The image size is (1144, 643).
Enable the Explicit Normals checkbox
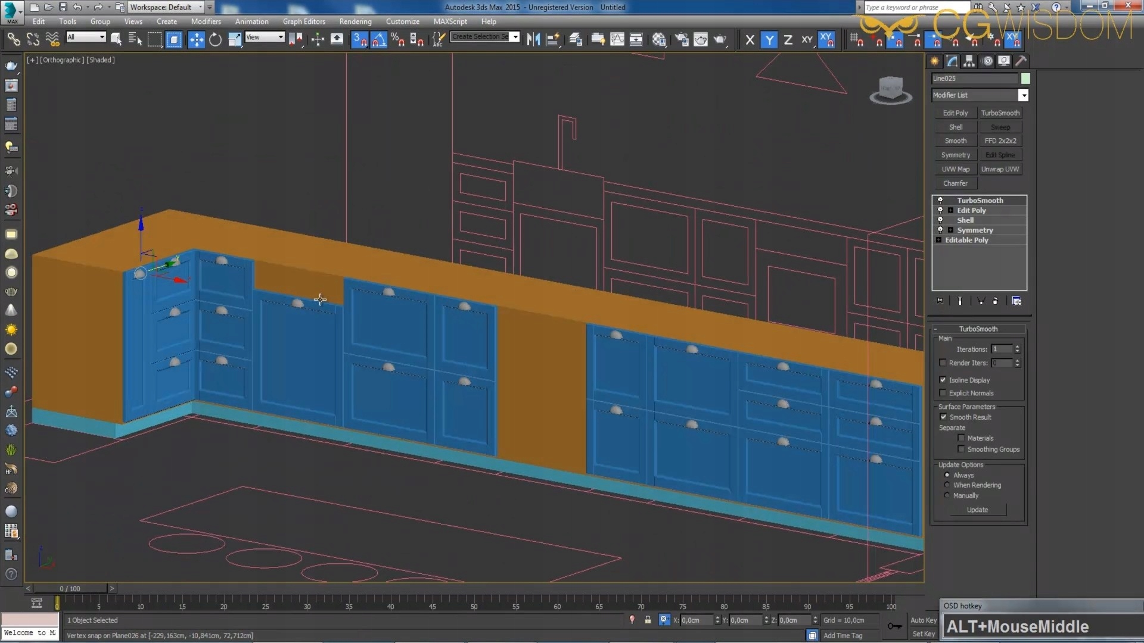tap(943, 393)
